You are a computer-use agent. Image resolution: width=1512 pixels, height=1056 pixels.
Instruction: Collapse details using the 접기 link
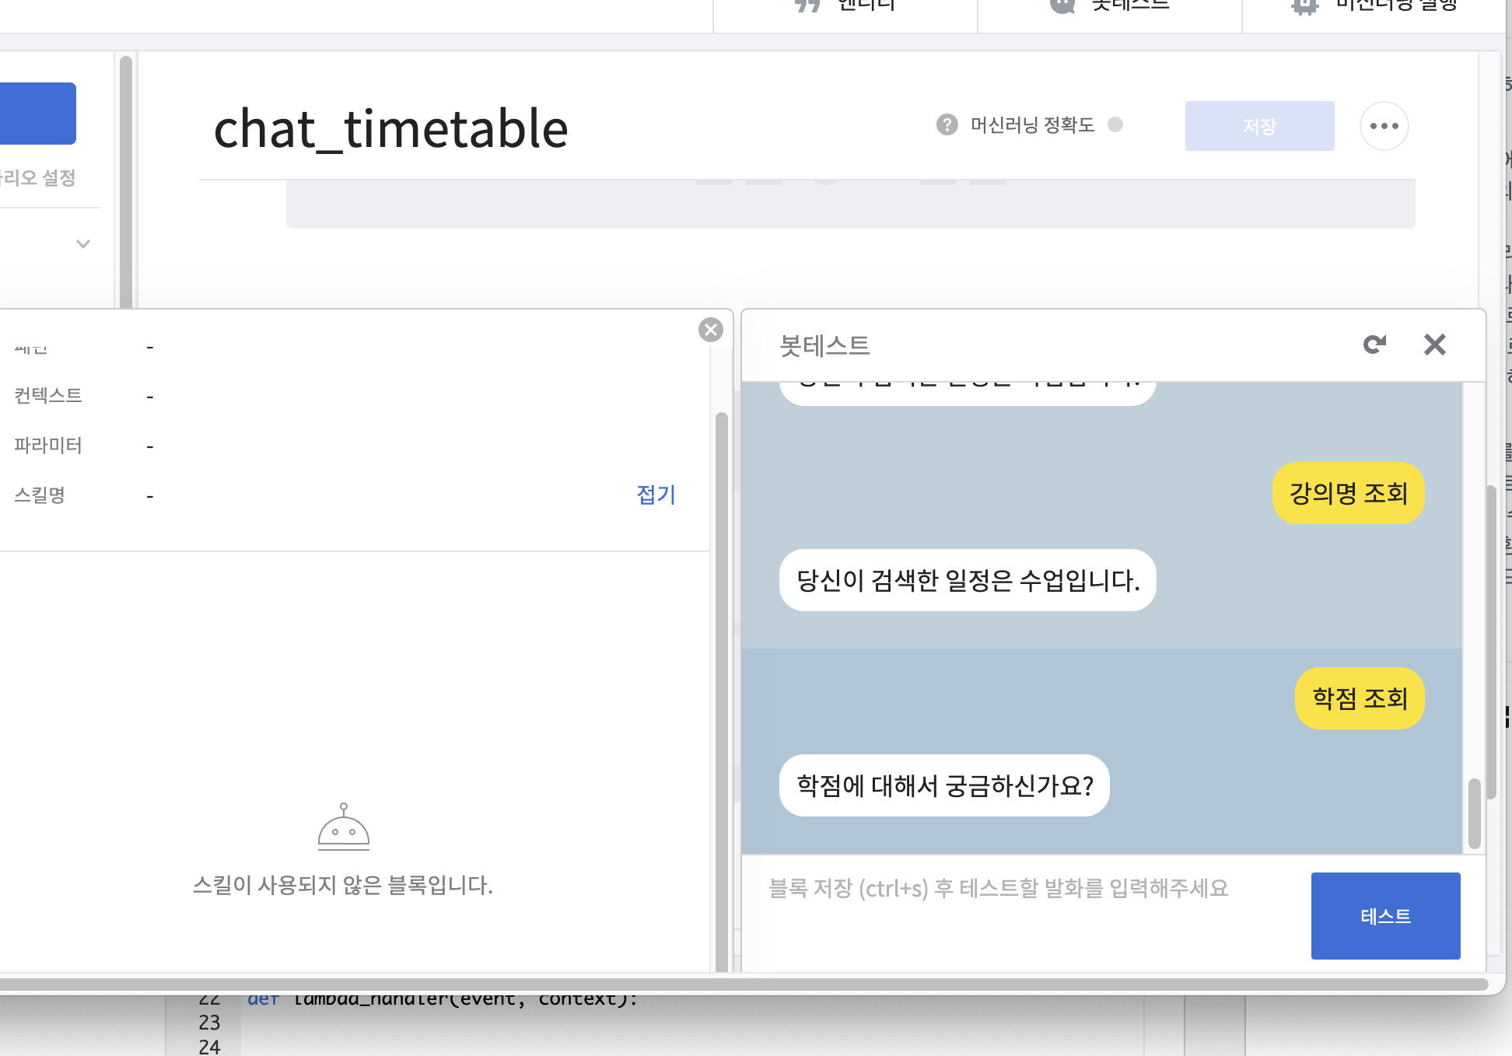656,495
